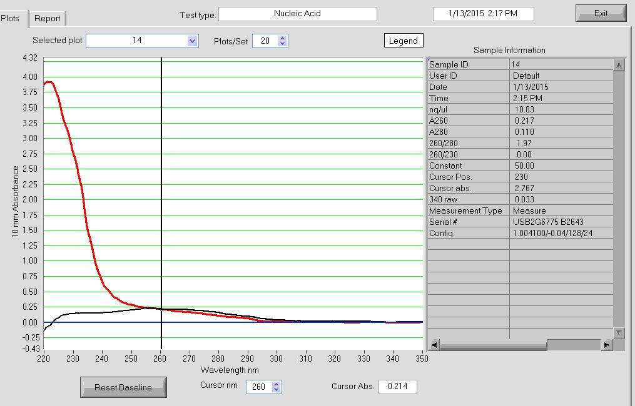Image resolution: width=635 pixels, height=406 pixels.
Task: Click the horizontal scrollbar thumb under the table
Action: point(573,345)
